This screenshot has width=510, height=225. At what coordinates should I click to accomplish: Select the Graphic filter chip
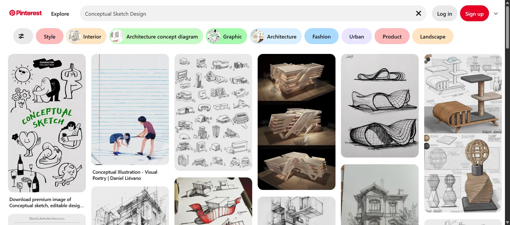point(226,36)
